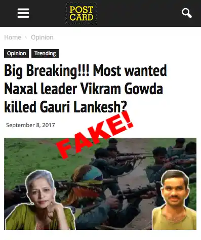Click the grey-haired woman's inset portrait
The width and height of the screenshot is (201, 240).
click(x=39, y=201)
